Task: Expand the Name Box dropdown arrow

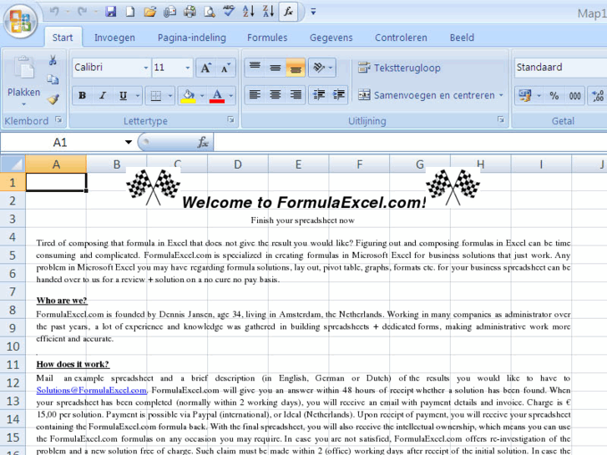Action: (x=128, y=142)
